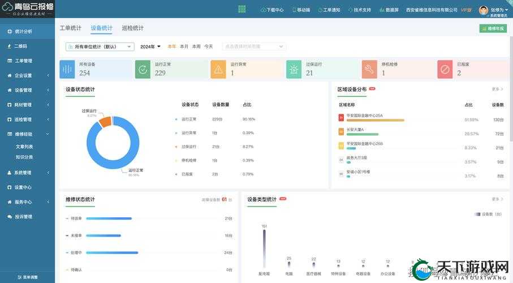Open 移动端 mobile link in header

click(x=301, y=10)
